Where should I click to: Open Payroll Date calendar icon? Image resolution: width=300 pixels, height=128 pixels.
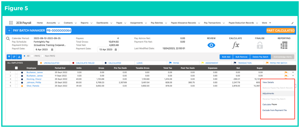[52, 50]
